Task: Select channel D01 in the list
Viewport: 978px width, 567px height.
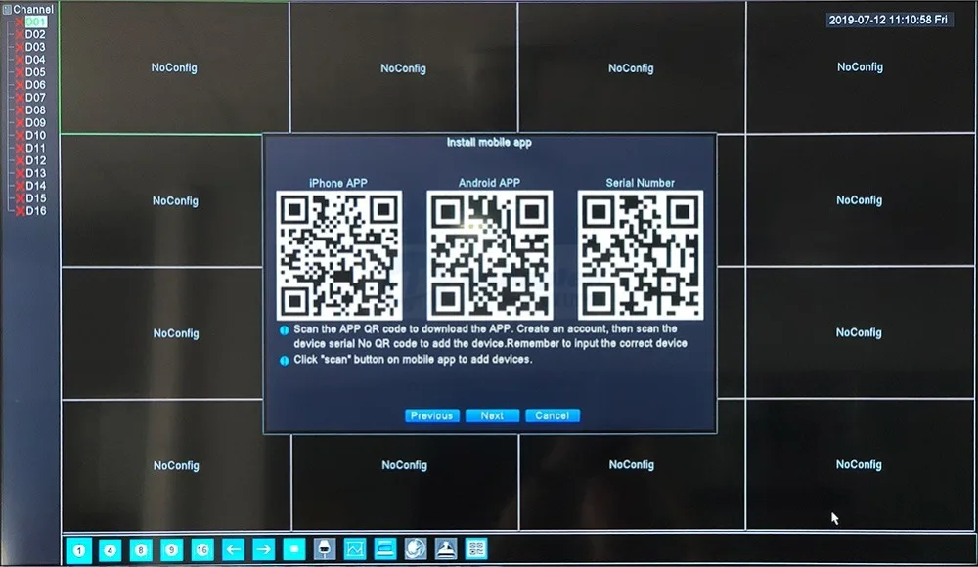Action: pos(35,22)
